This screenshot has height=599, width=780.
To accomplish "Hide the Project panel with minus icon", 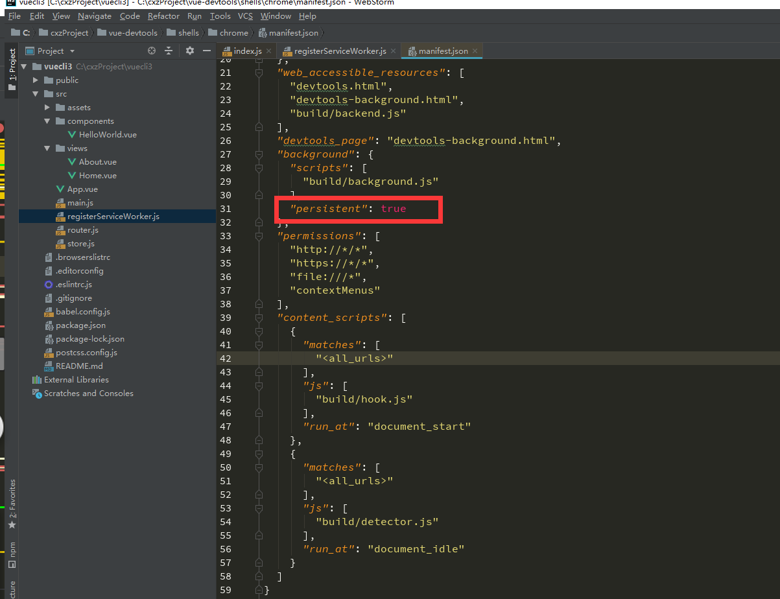I will click(x=207, y=51).
